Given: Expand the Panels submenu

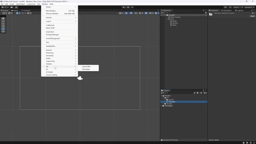Looking at the screenshot, I should [60, 7].
